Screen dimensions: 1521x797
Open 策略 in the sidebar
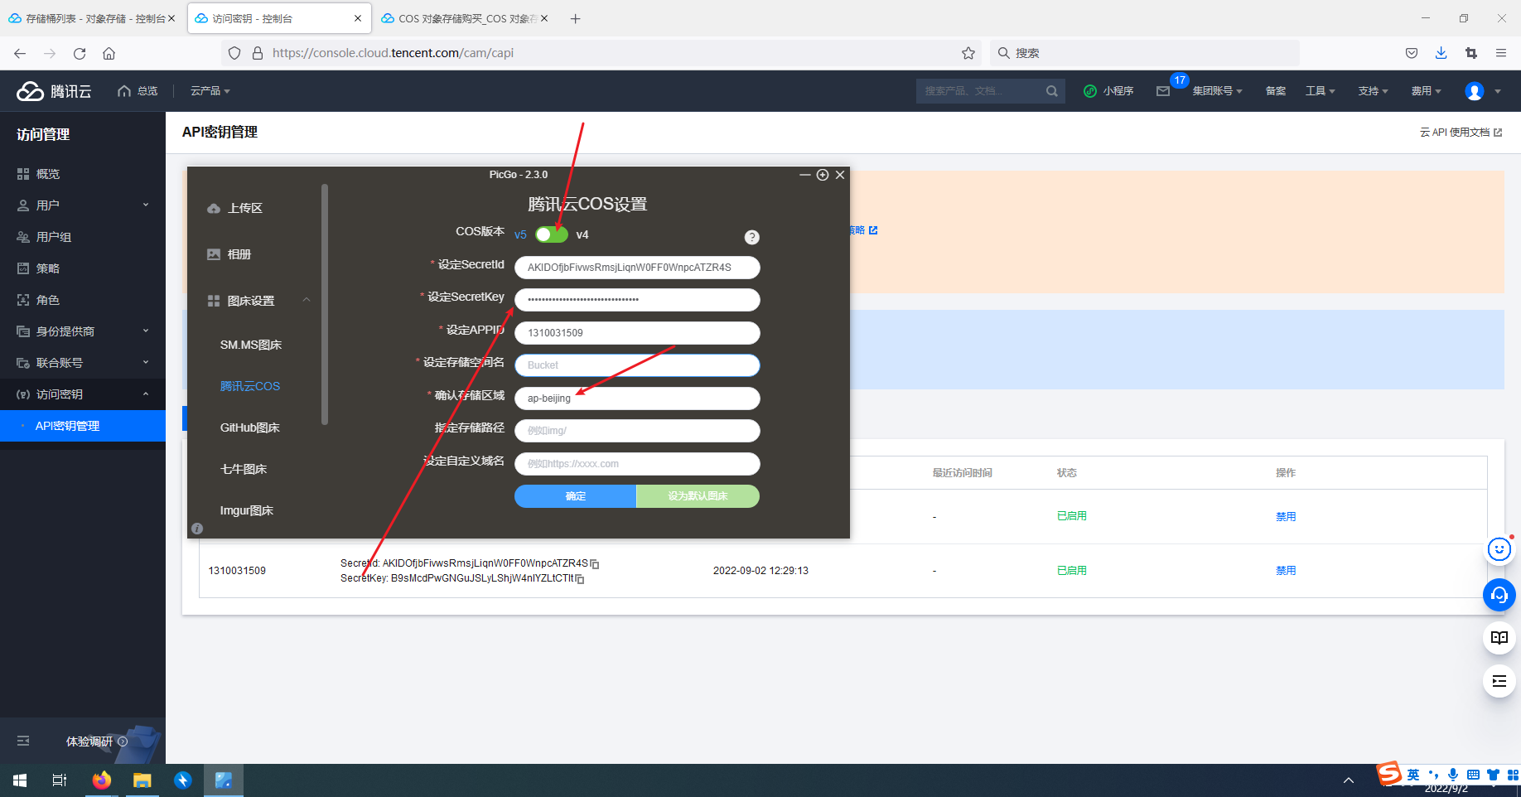tap(83, 268)
